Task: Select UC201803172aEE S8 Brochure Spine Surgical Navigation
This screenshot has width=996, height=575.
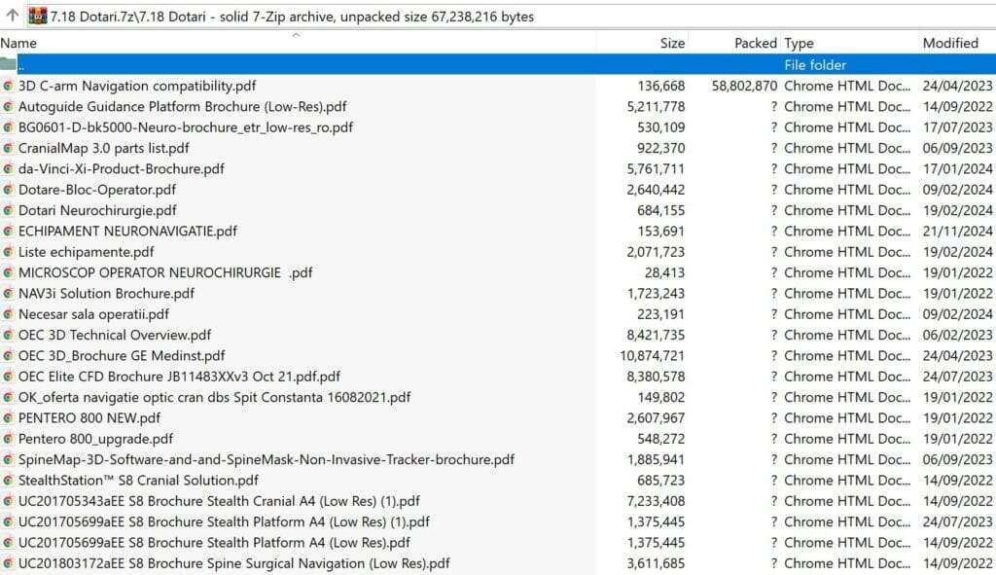Action: tap(233, 563)
